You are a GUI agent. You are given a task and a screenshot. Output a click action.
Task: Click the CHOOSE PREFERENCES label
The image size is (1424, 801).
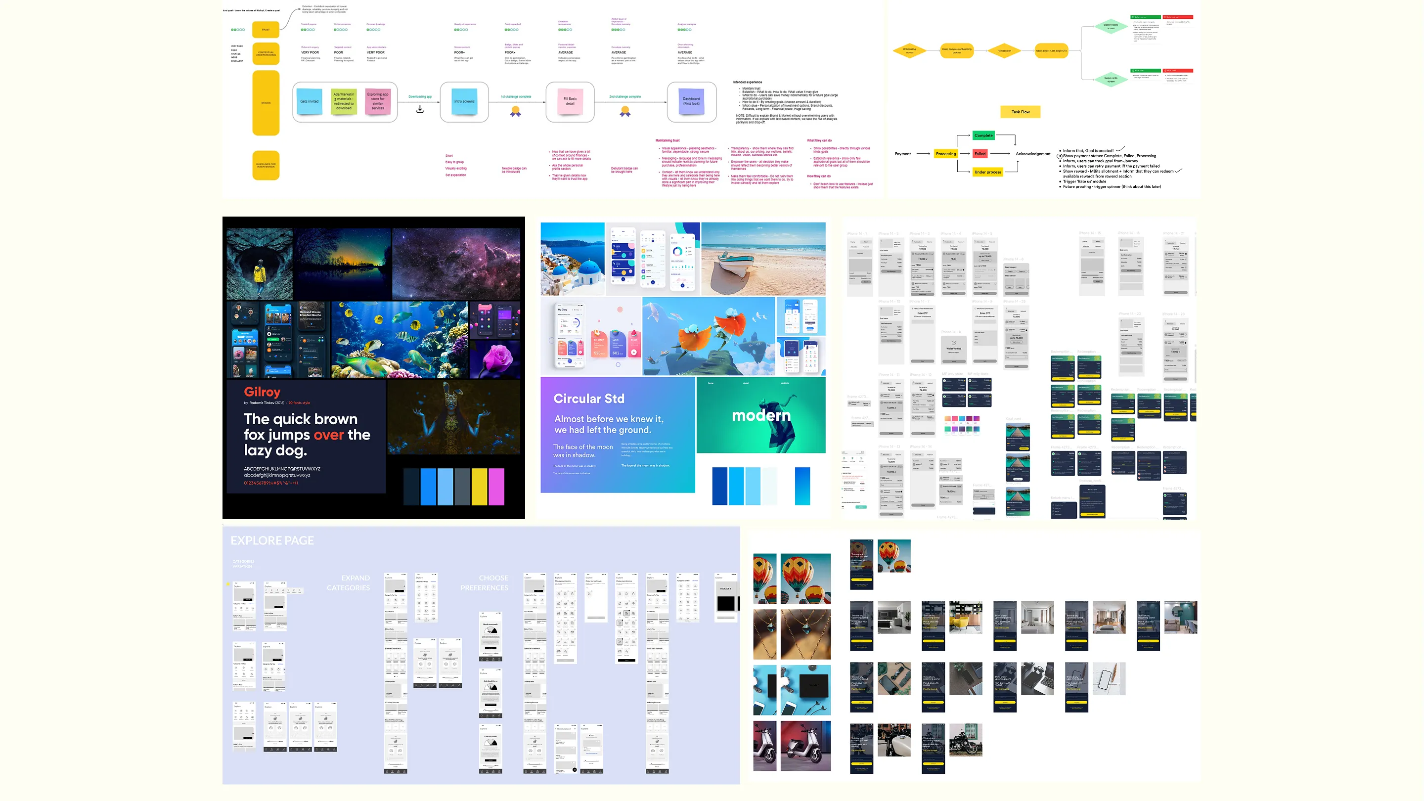(x=484, y=582)
